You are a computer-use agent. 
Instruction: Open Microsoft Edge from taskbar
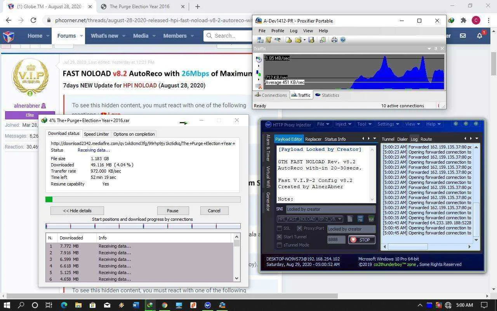point(64,305)
